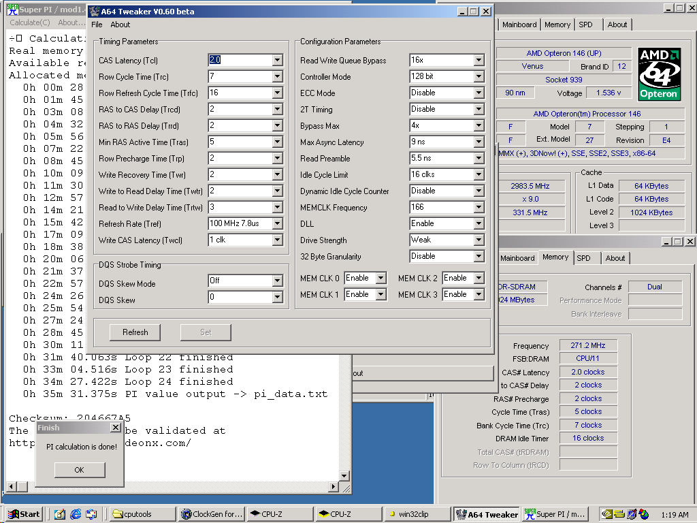
Task: Launch Internet Explorer from the quick launch bar
Action: 76,514
